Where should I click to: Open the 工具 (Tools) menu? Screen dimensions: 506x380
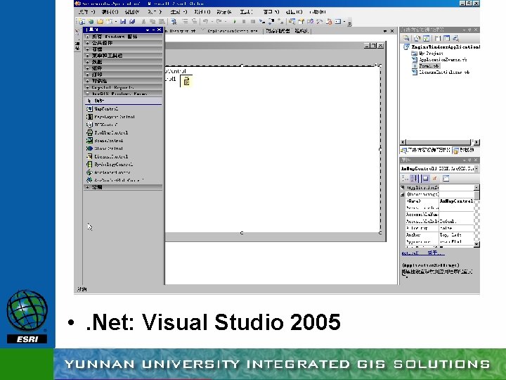pos(246,12)
